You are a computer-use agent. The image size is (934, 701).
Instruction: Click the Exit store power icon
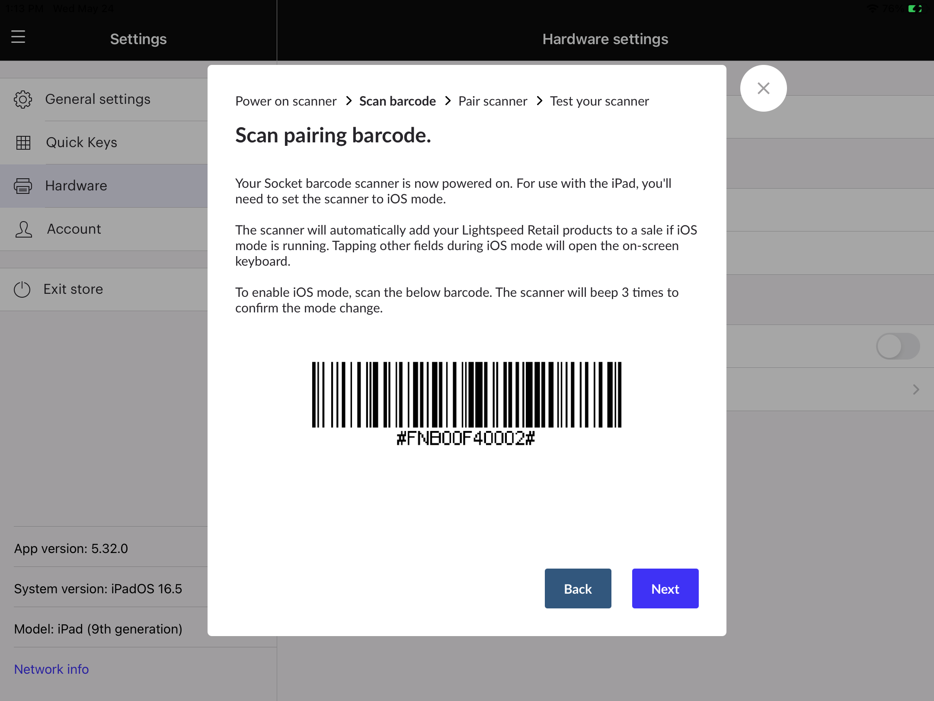[22, 289]
